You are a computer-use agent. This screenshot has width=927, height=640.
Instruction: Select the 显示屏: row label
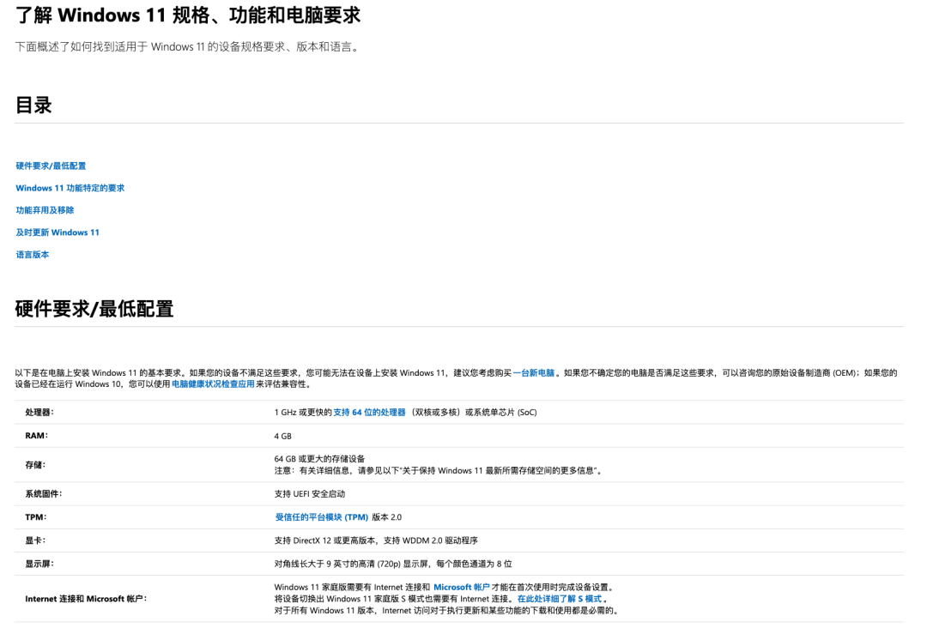39,564
